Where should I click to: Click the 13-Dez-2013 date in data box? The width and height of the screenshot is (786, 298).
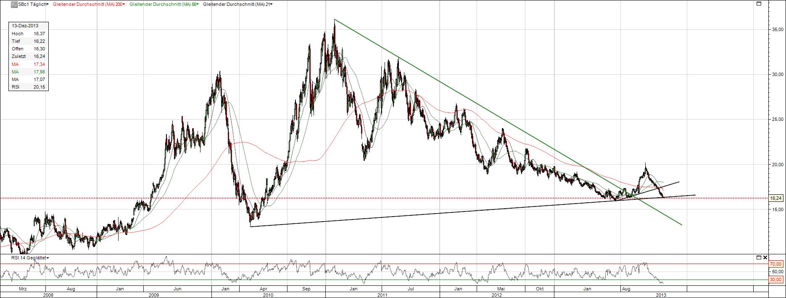[x=25, y=26]
